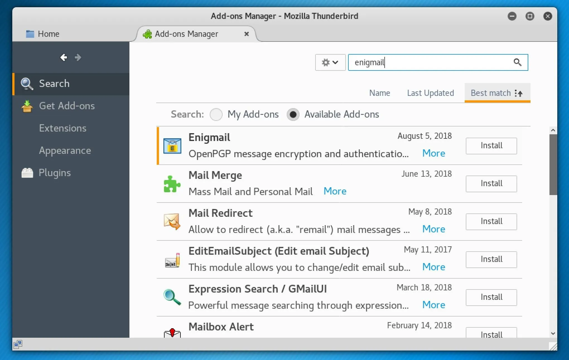Viewport: 569px width, 360px height.
Task: Select the Expression Search / GMailUI title
Action: (x=257, y=289)
